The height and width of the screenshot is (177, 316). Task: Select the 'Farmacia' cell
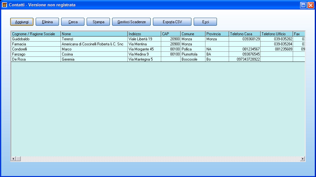[x=36, y=44]
